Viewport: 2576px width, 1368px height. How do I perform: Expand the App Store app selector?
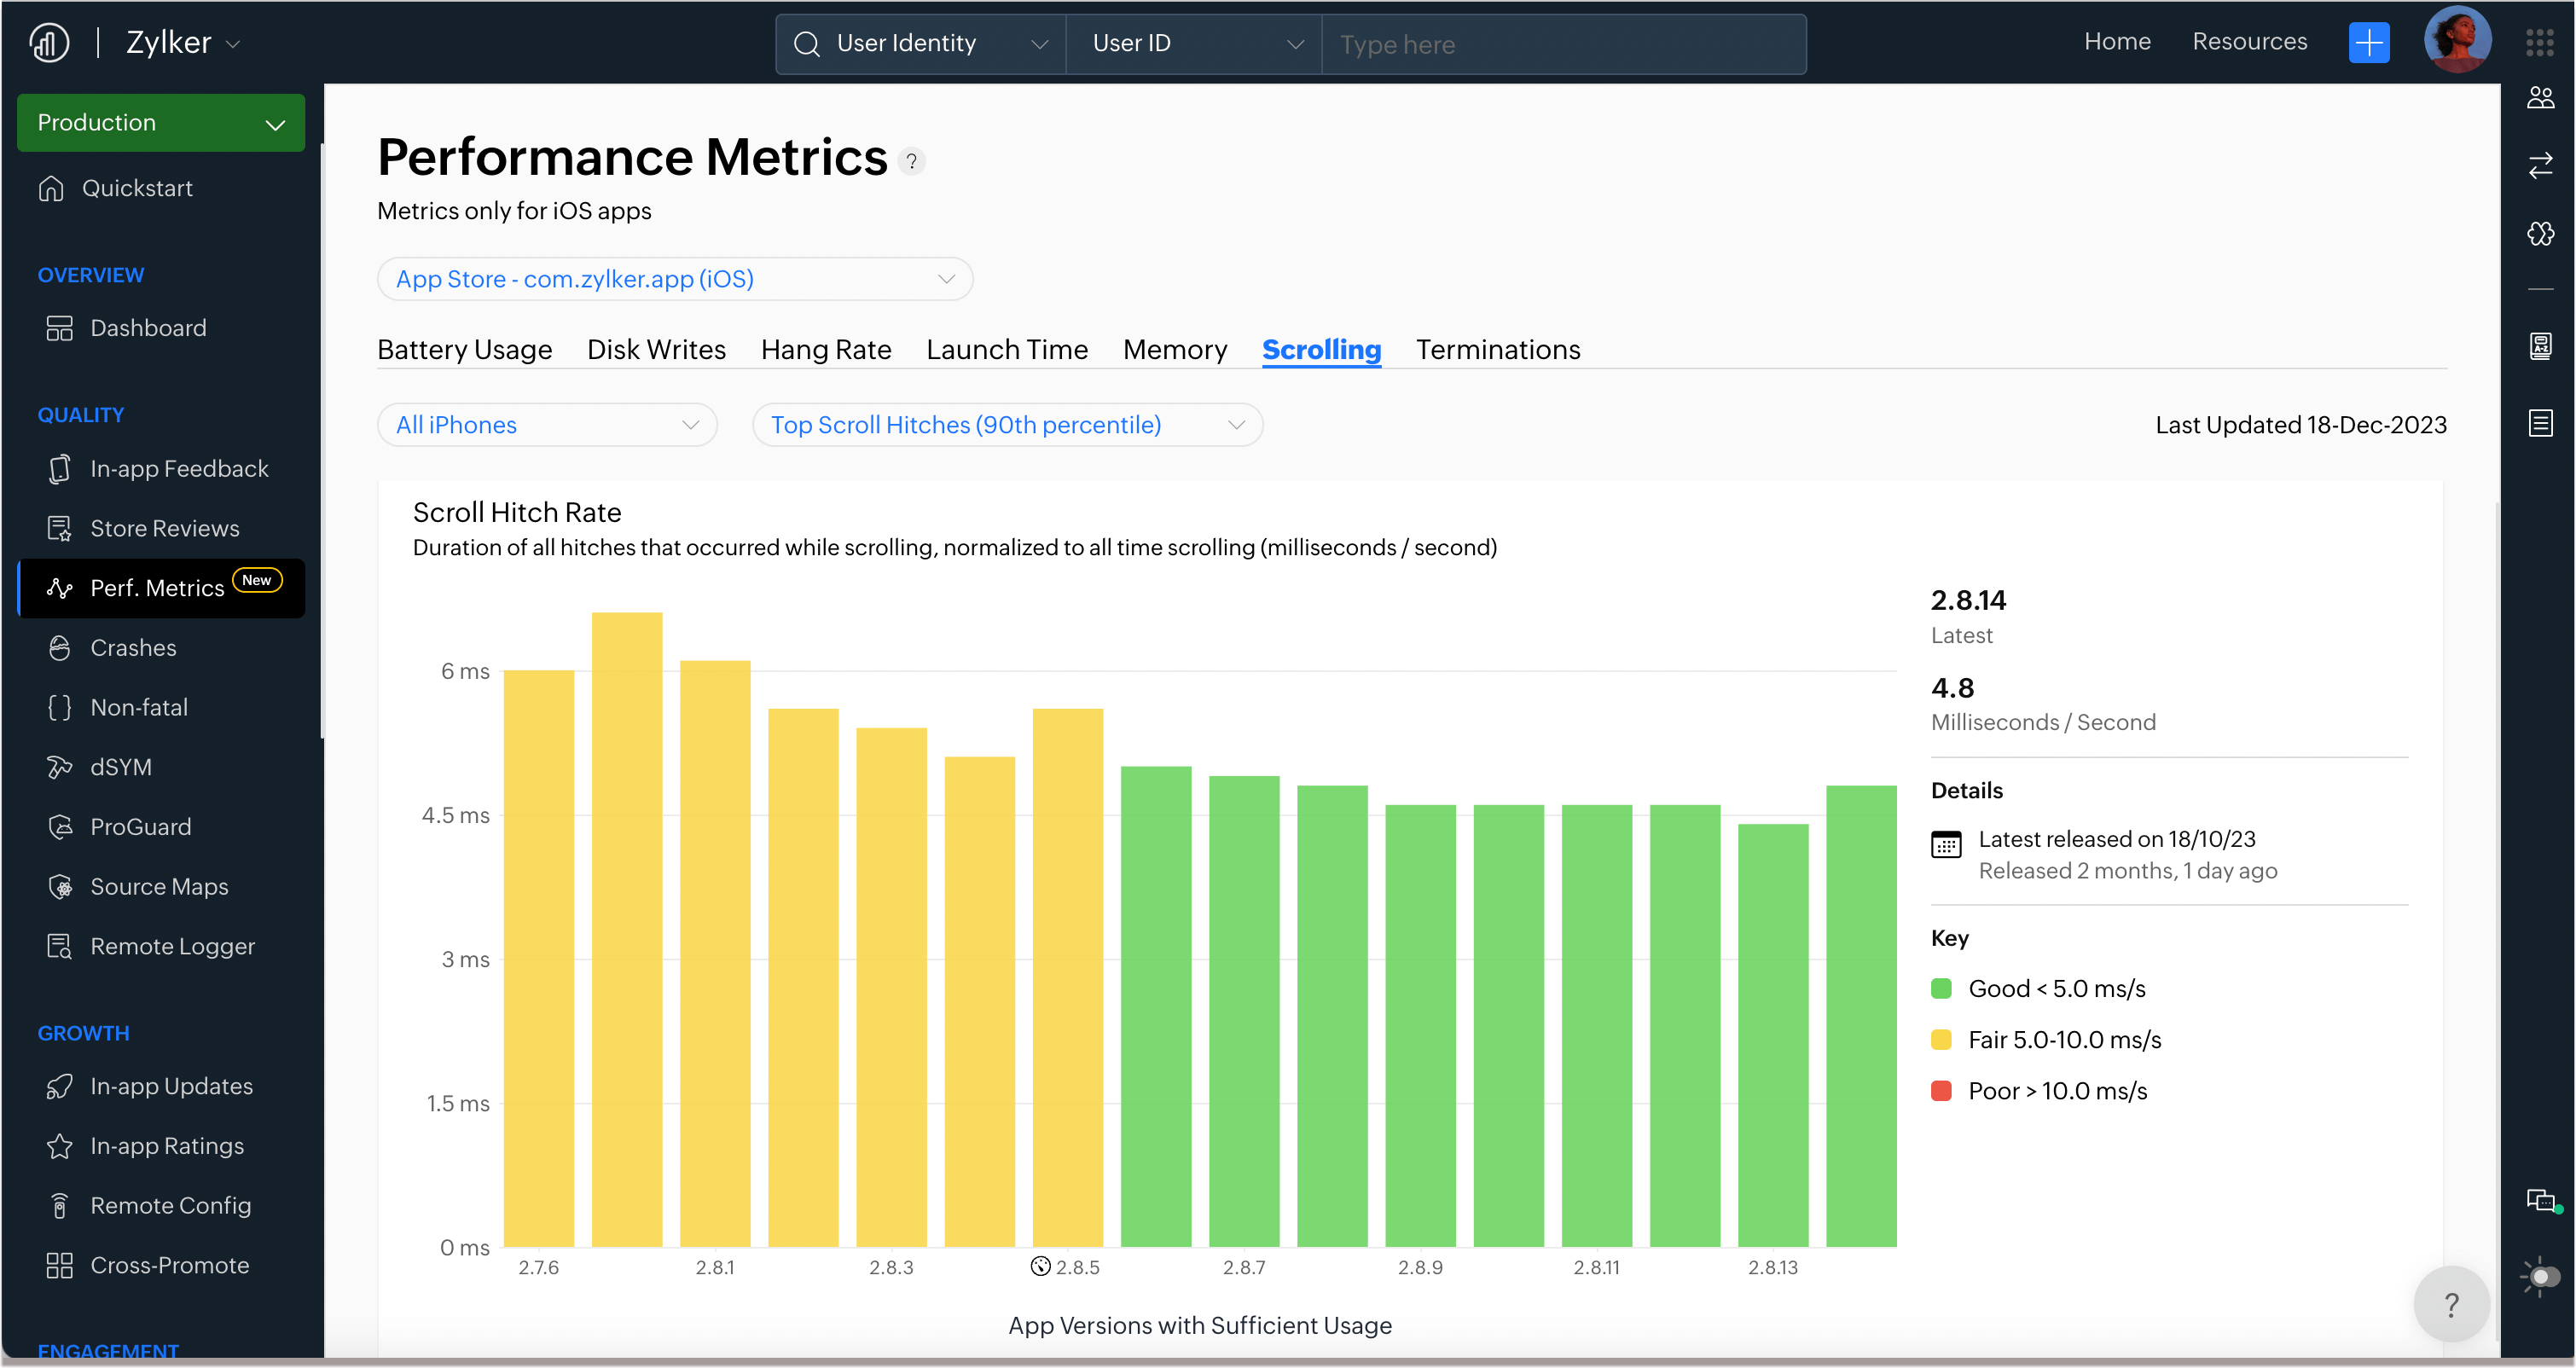675,279
